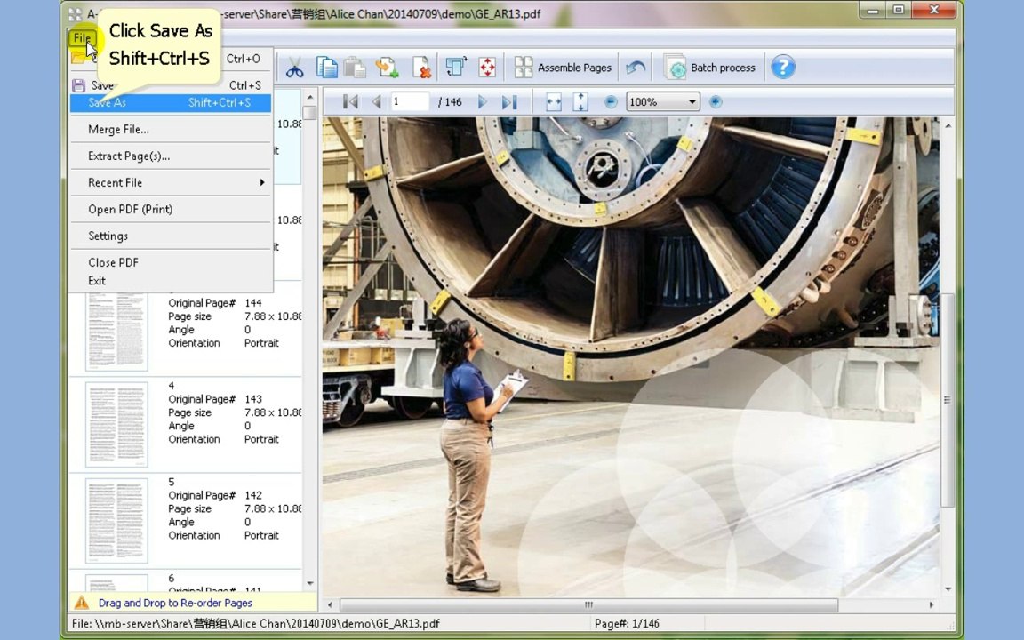The width and height of the screenshot is (1024, 640).
Task: Choose Extract Page(s) from the menu
Action: 129,156
